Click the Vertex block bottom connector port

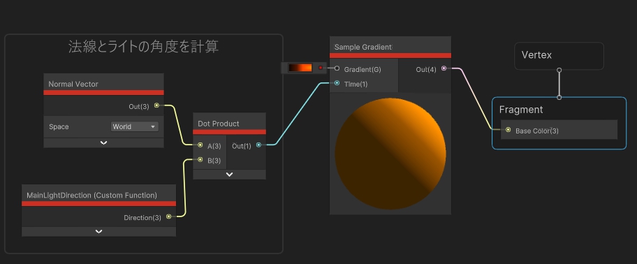coord(559,71)
